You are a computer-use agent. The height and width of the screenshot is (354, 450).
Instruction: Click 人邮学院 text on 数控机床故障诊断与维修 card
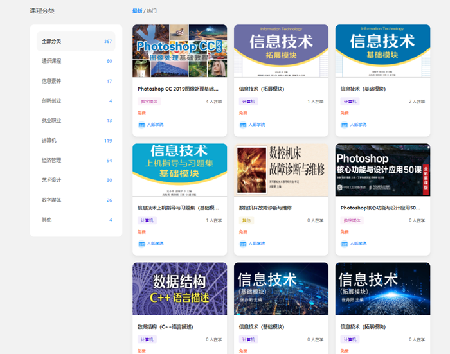pyautogui.click(x=257, y=244)
